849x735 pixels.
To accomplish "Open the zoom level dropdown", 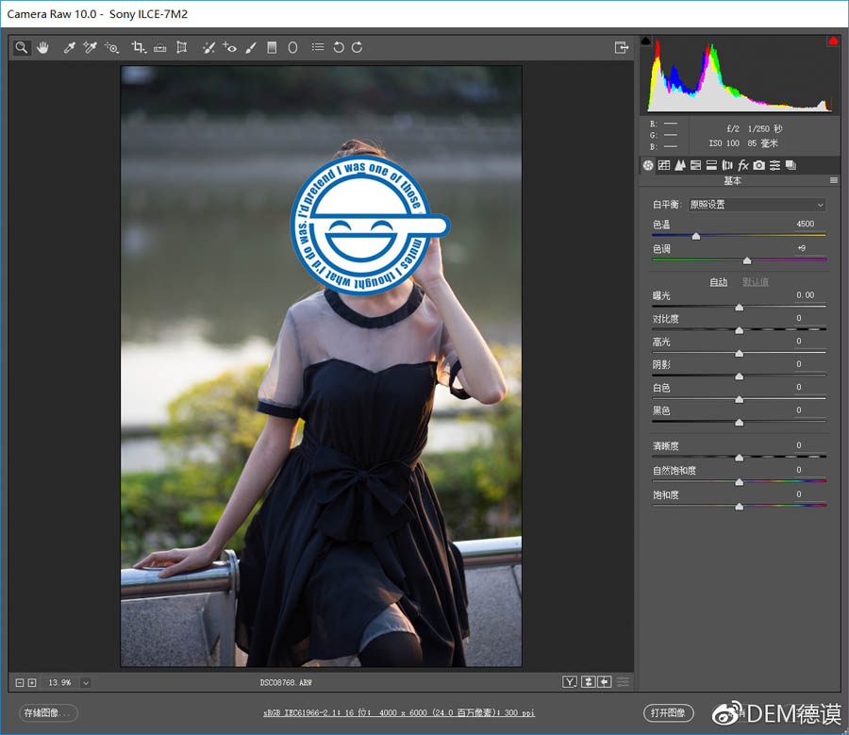I will [x=85, y=682].
